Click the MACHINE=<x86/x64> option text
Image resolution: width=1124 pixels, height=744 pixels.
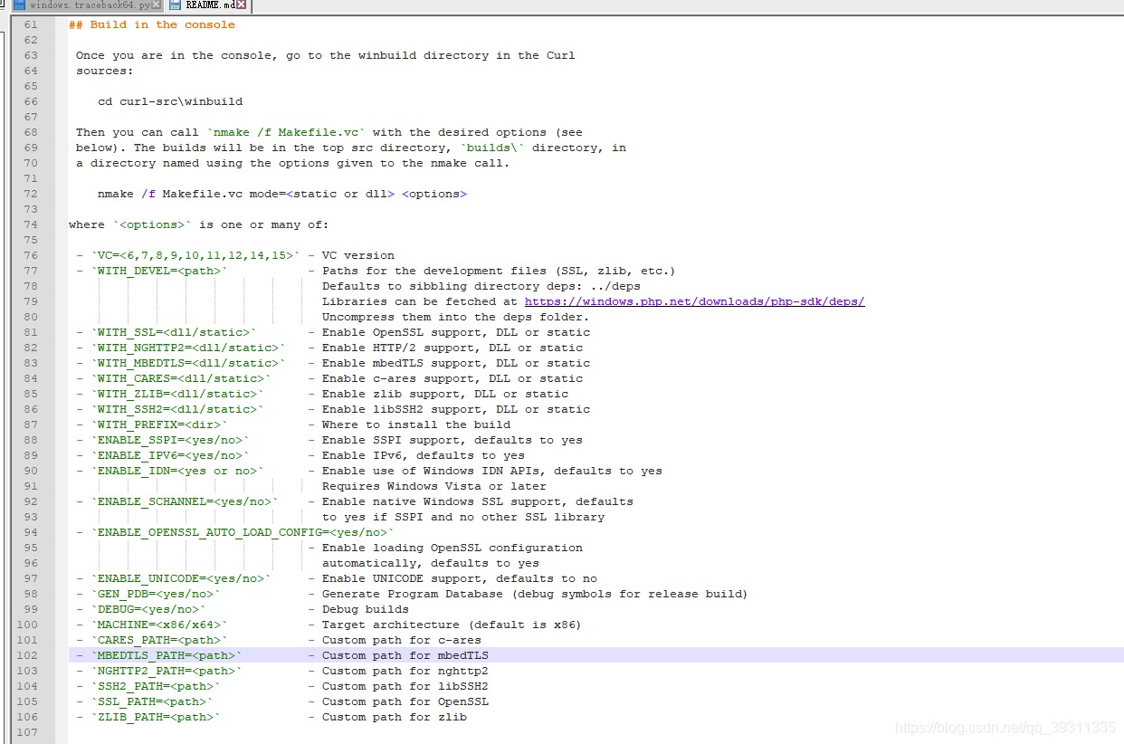pos(159,625)
